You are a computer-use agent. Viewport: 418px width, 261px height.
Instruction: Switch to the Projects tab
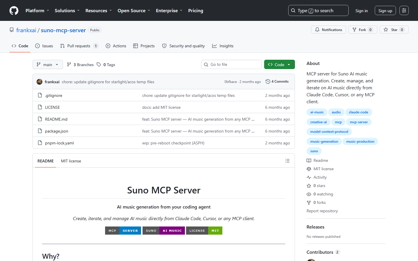[x=144, y=46]
